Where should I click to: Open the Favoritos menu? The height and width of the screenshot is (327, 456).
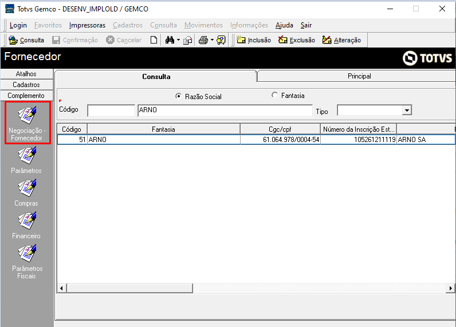(48, 25)
